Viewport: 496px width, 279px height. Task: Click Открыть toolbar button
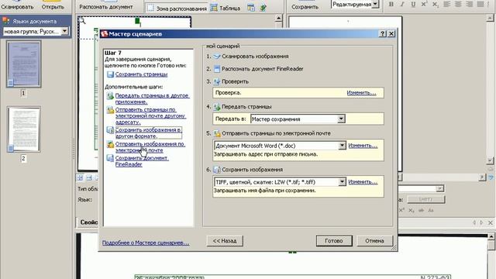53,5
